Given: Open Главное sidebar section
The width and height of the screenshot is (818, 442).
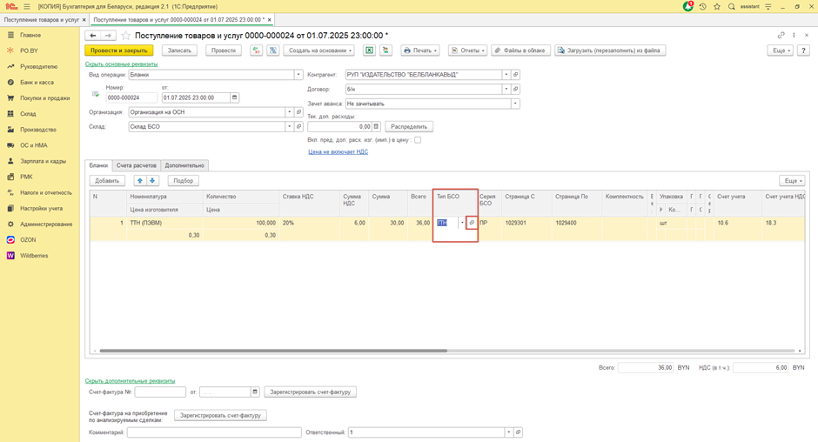Looking at the screenshot, I should pos(30,35).
